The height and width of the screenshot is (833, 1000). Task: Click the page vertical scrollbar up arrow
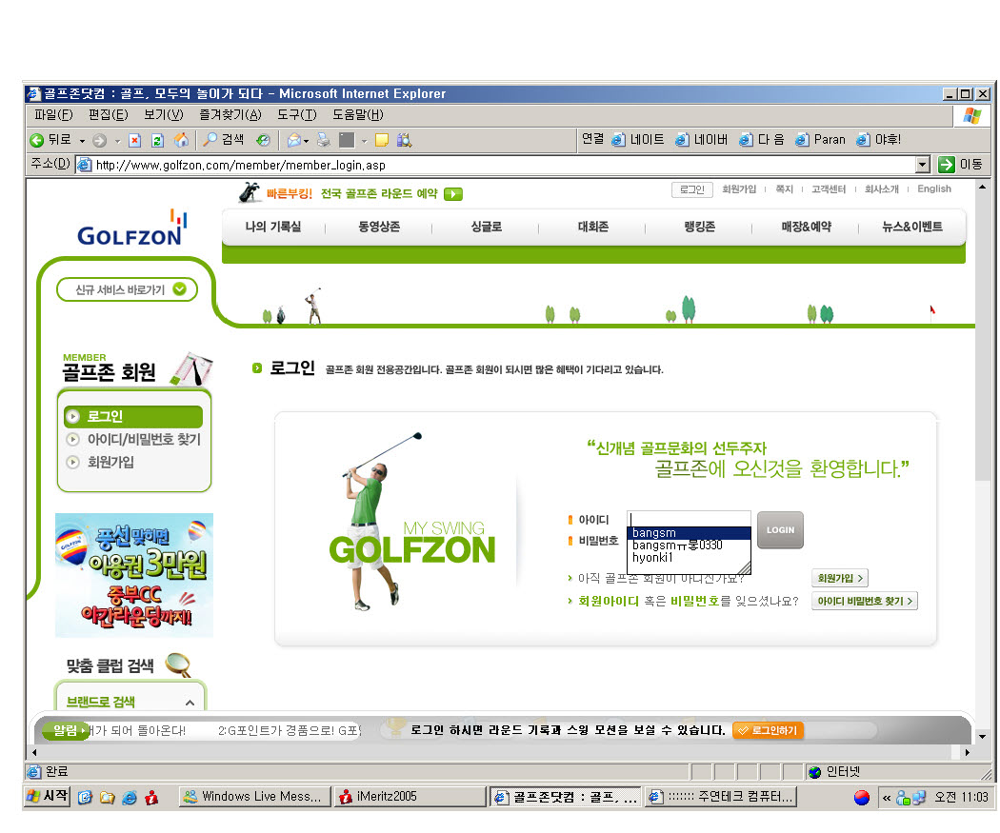[982, 187]
